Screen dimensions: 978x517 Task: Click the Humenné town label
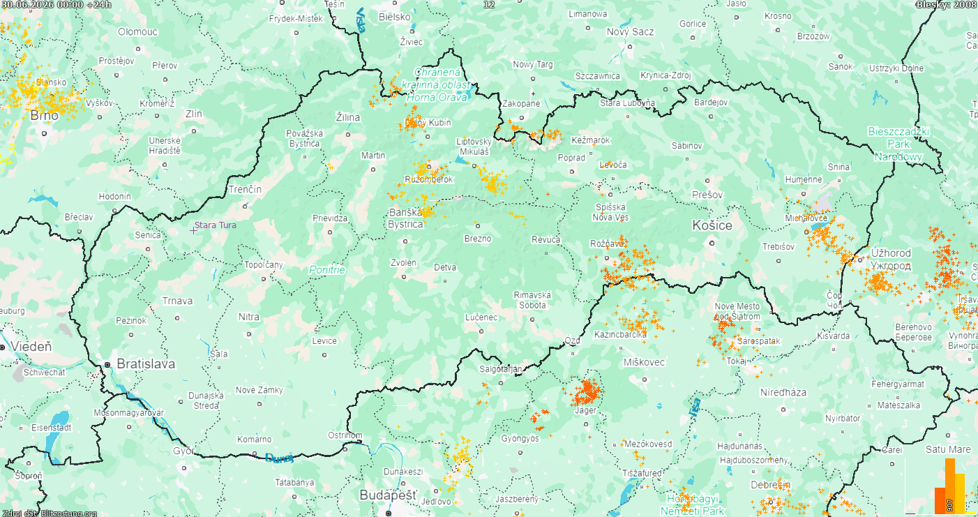click(x=804, y=179)
